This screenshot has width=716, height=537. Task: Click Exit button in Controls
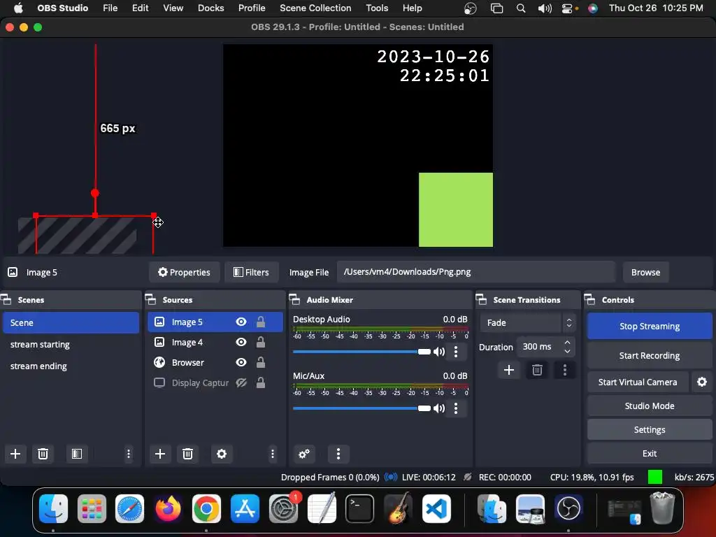650,453
